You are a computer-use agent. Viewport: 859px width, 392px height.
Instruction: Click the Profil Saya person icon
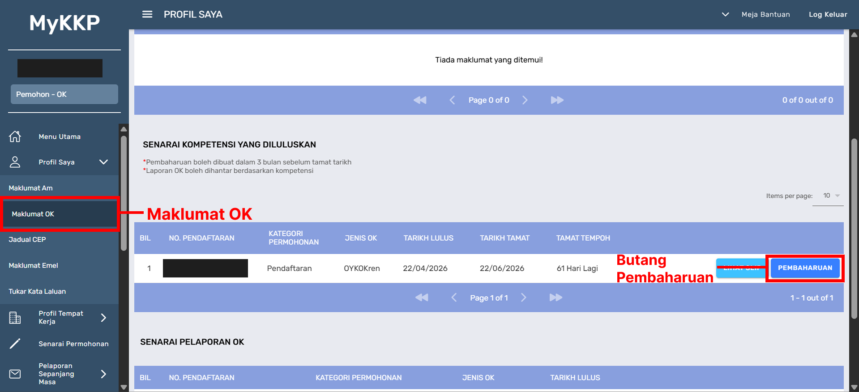coord(15,162)
